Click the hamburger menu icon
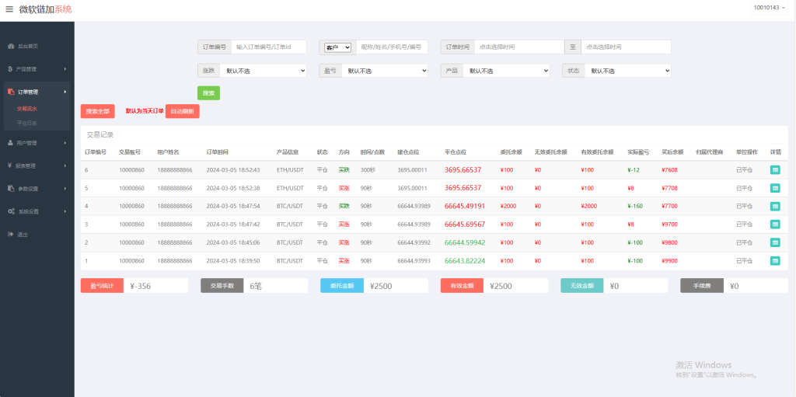Viewport: 796px width, 397px height. (9, 9)
